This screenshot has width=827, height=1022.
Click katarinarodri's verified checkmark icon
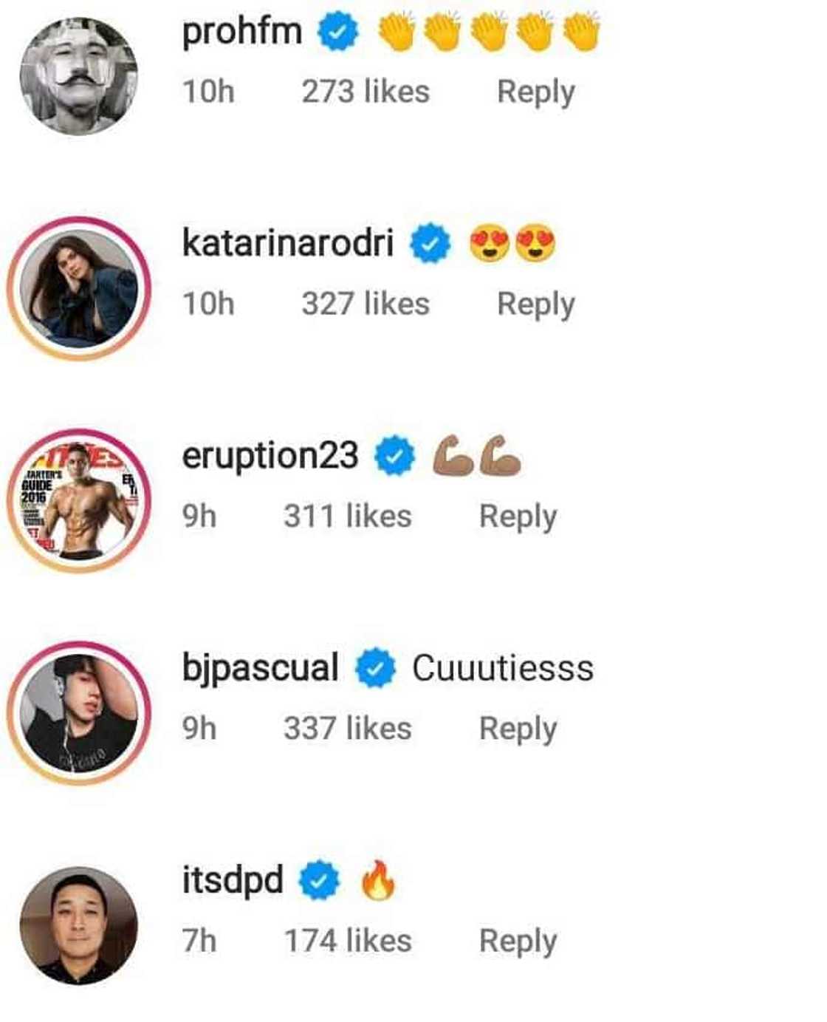(429, 243)
